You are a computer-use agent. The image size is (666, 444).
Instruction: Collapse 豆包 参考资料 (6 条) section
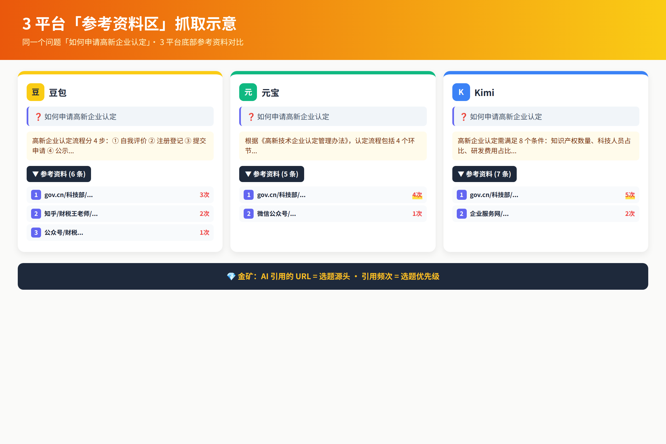click(59, 174)
